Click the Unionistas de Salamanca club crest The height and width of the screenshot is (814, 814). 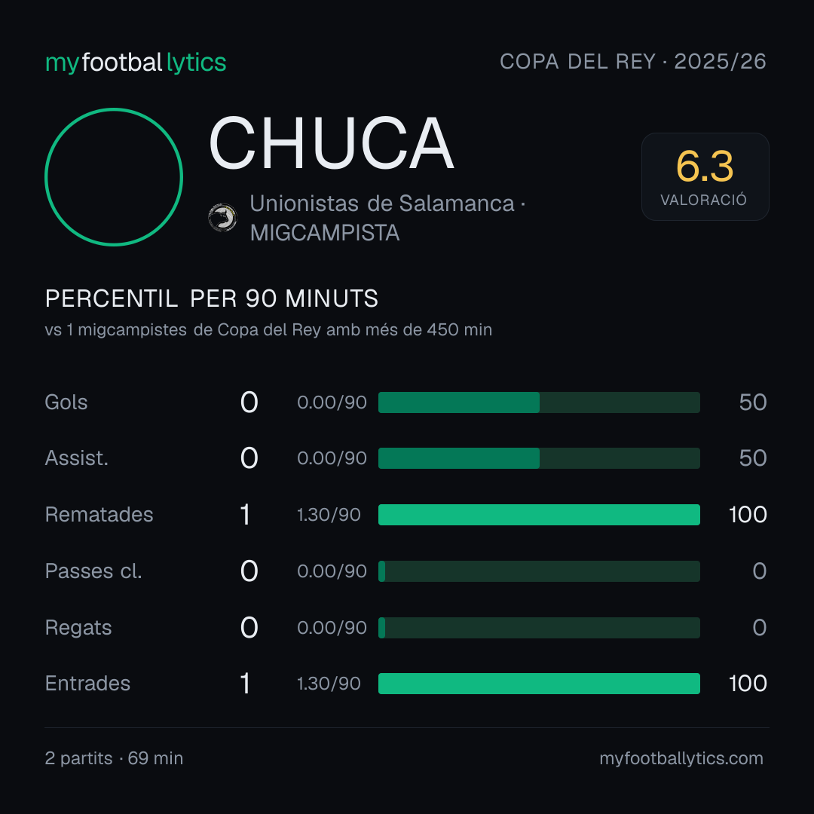click(x=222, y=218)
